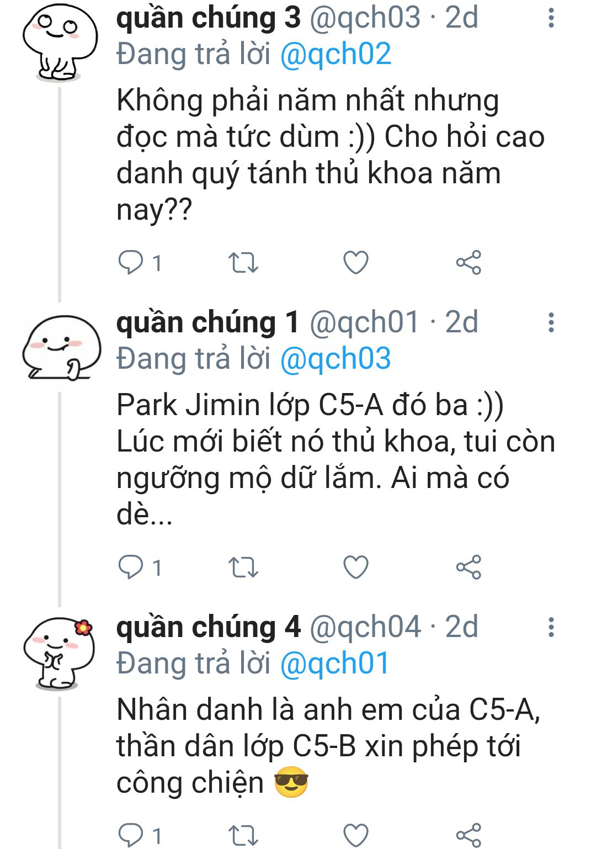596x849 pixels.
Task: View quần chúng 4's flower avatar
Action: (59, 652)
